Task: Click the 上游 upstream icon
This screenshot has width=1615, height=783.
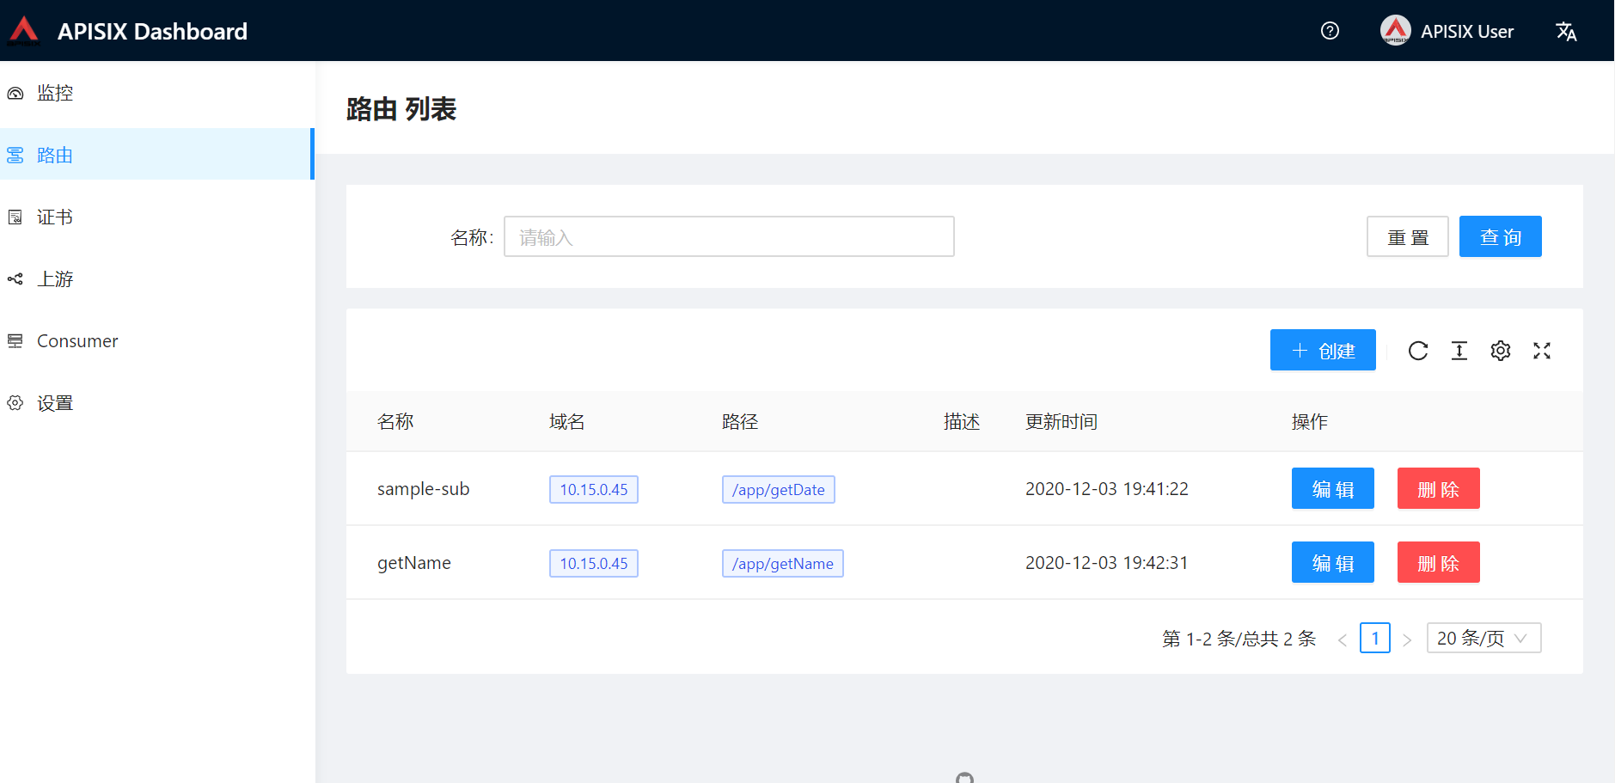Action: [15, 278]
